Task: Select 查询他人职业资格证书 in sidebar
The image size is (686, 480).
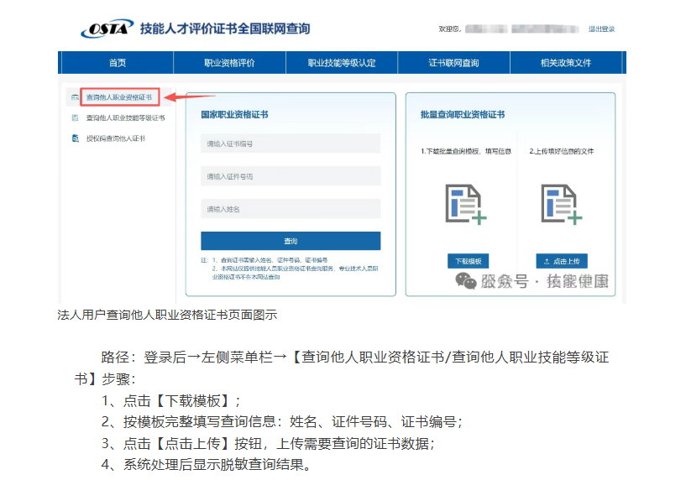Action: pyautogui.click(x=119, y=98)
